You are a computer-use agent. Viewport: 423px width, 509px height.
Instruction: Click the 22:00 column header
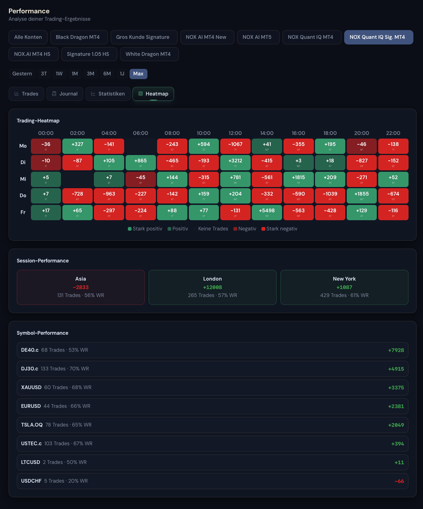pos(393,133)
